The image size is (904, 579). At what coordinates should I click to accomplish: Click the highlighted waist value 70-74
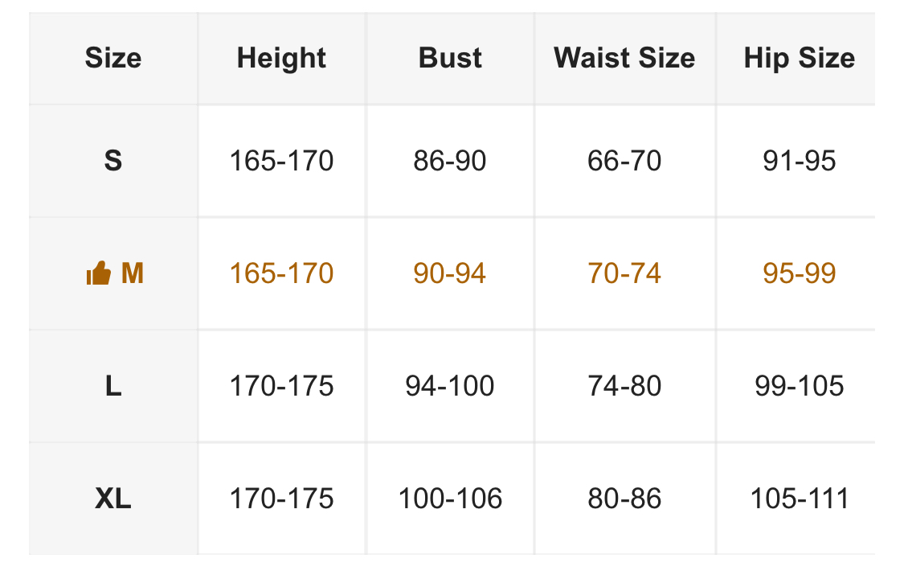[x=624, y=273]
